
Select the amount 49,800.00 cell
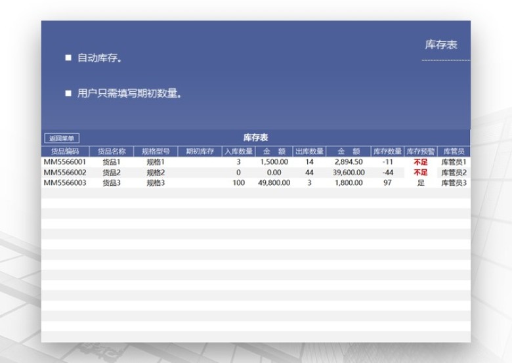tap(274, 182)
